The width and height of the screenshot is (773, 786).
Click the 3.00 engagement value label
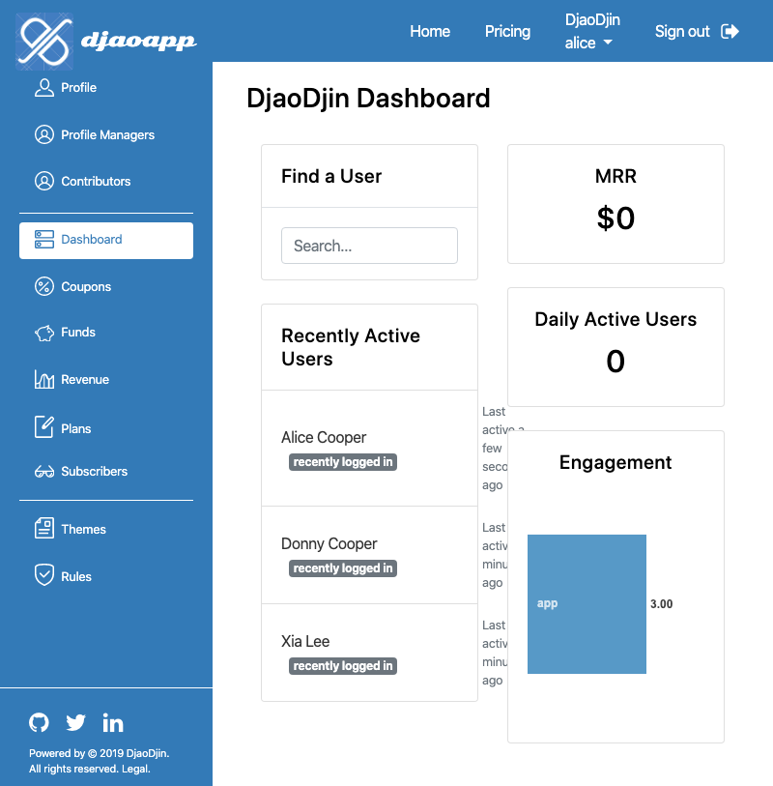coord(661,604)
